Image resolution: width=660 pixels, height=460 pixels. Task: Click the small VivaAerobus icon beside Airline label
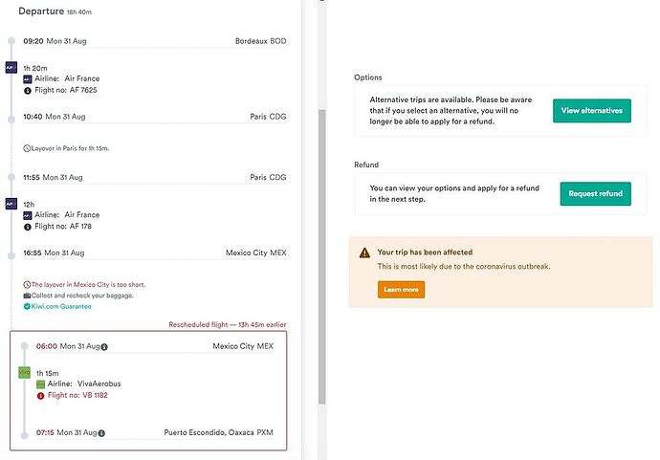click(x=40, y=384)
